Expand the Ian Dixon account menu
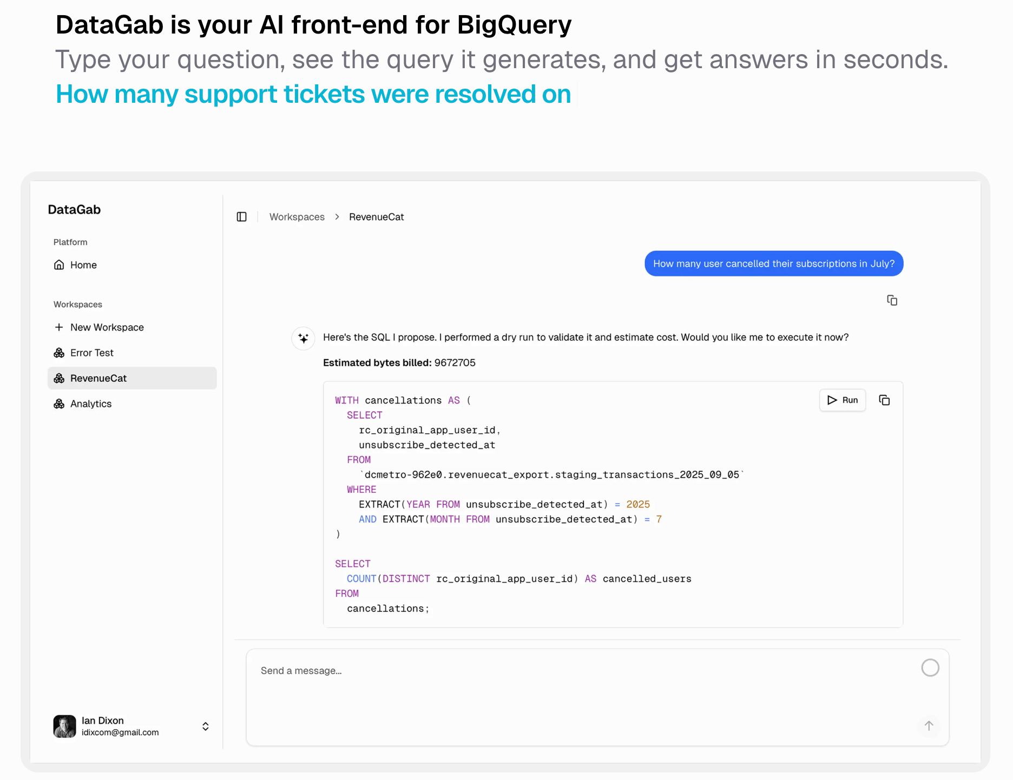This screenshot has width=1013, height=780. click(206, 726)
